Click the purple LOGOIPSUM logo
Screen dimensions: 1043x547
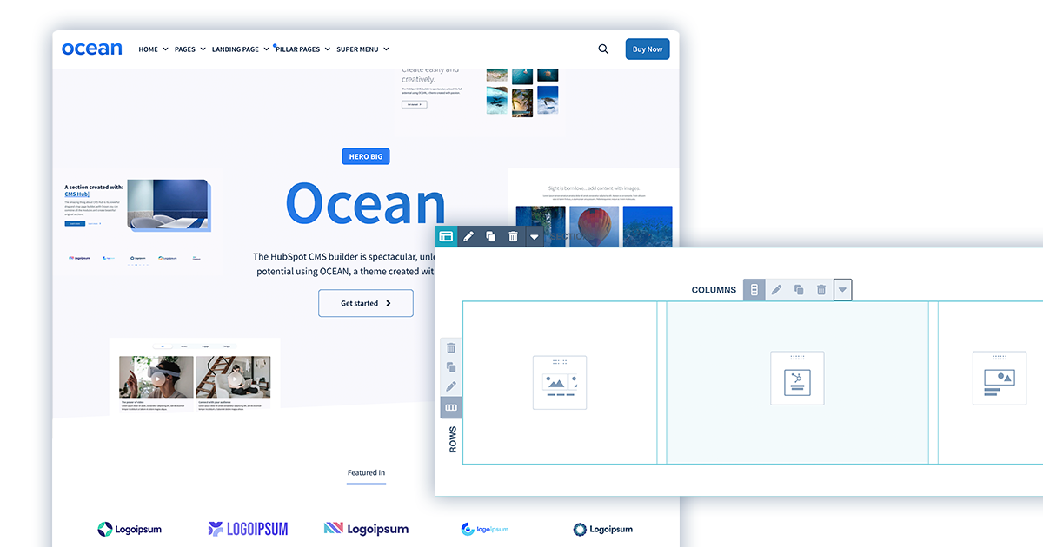(x=248, y=529)
